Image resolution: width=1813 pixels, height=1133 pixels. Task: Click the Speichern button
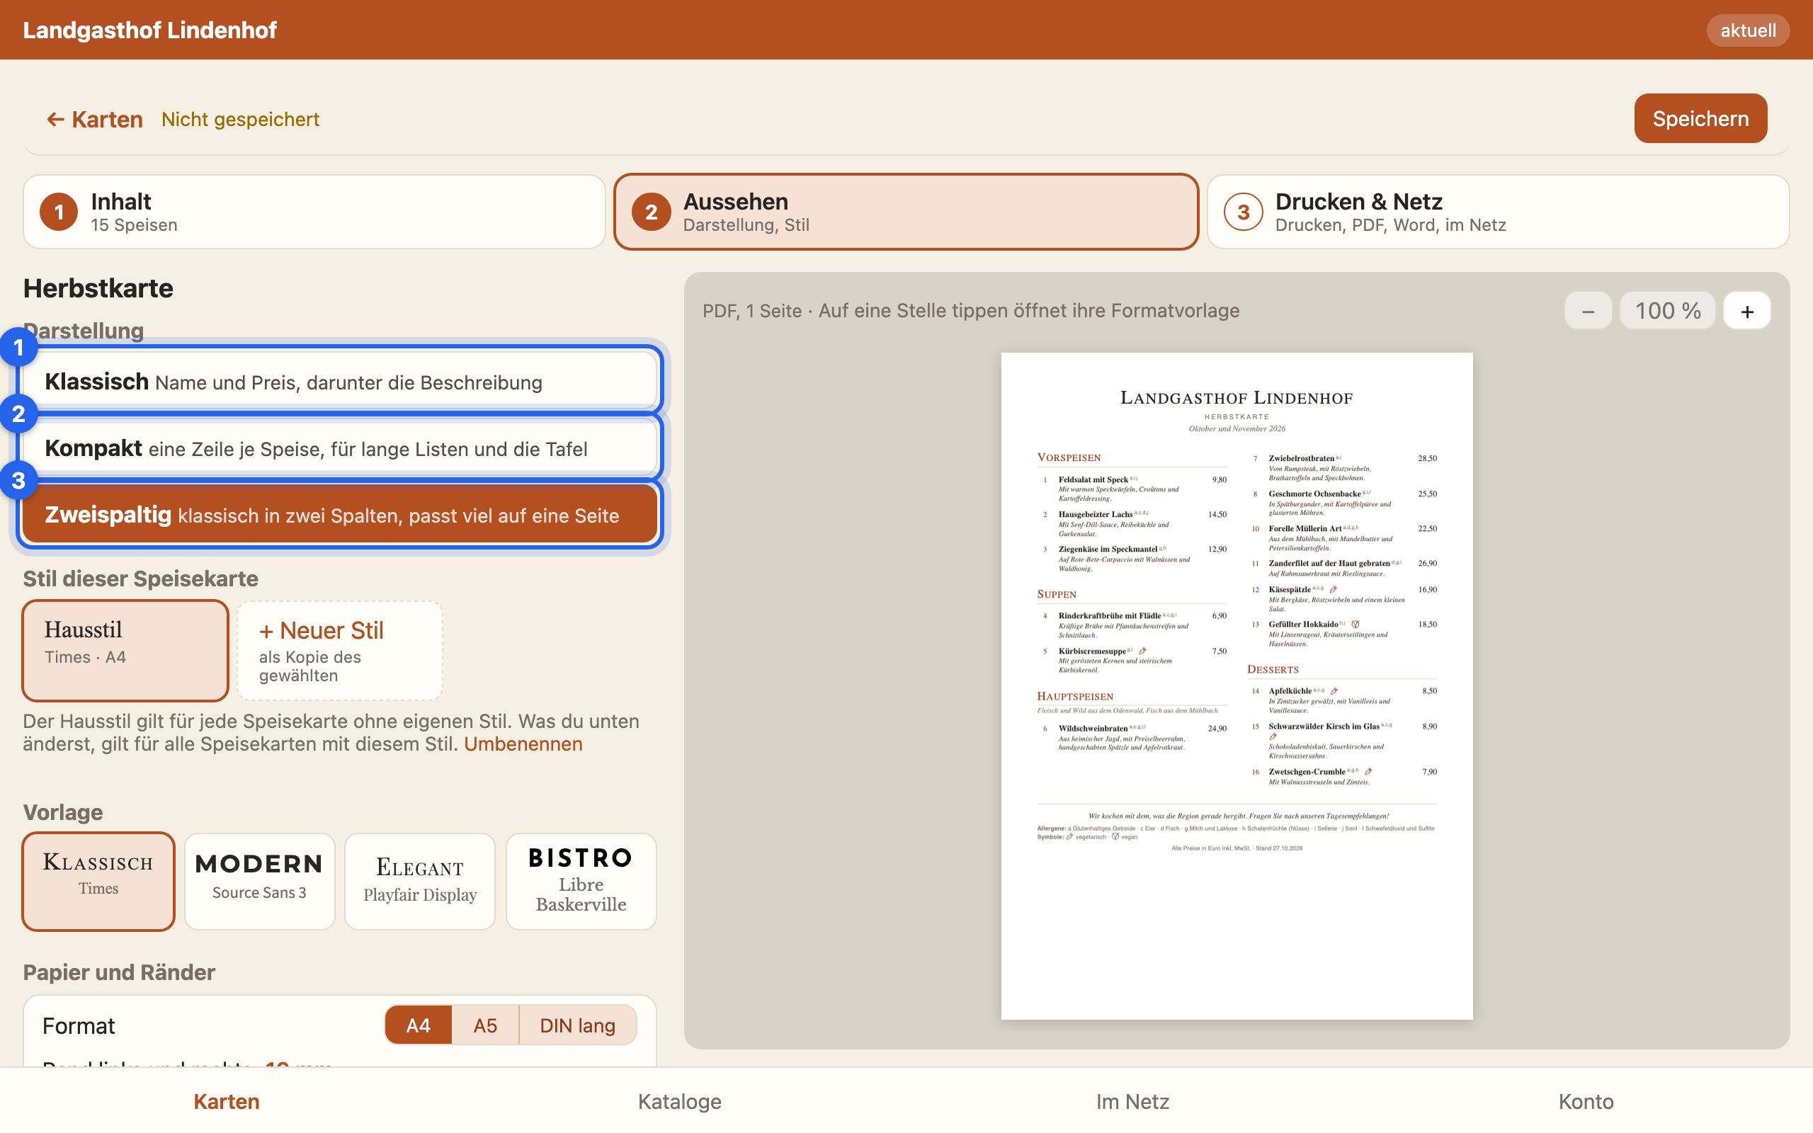click(x=1700, y=118)
